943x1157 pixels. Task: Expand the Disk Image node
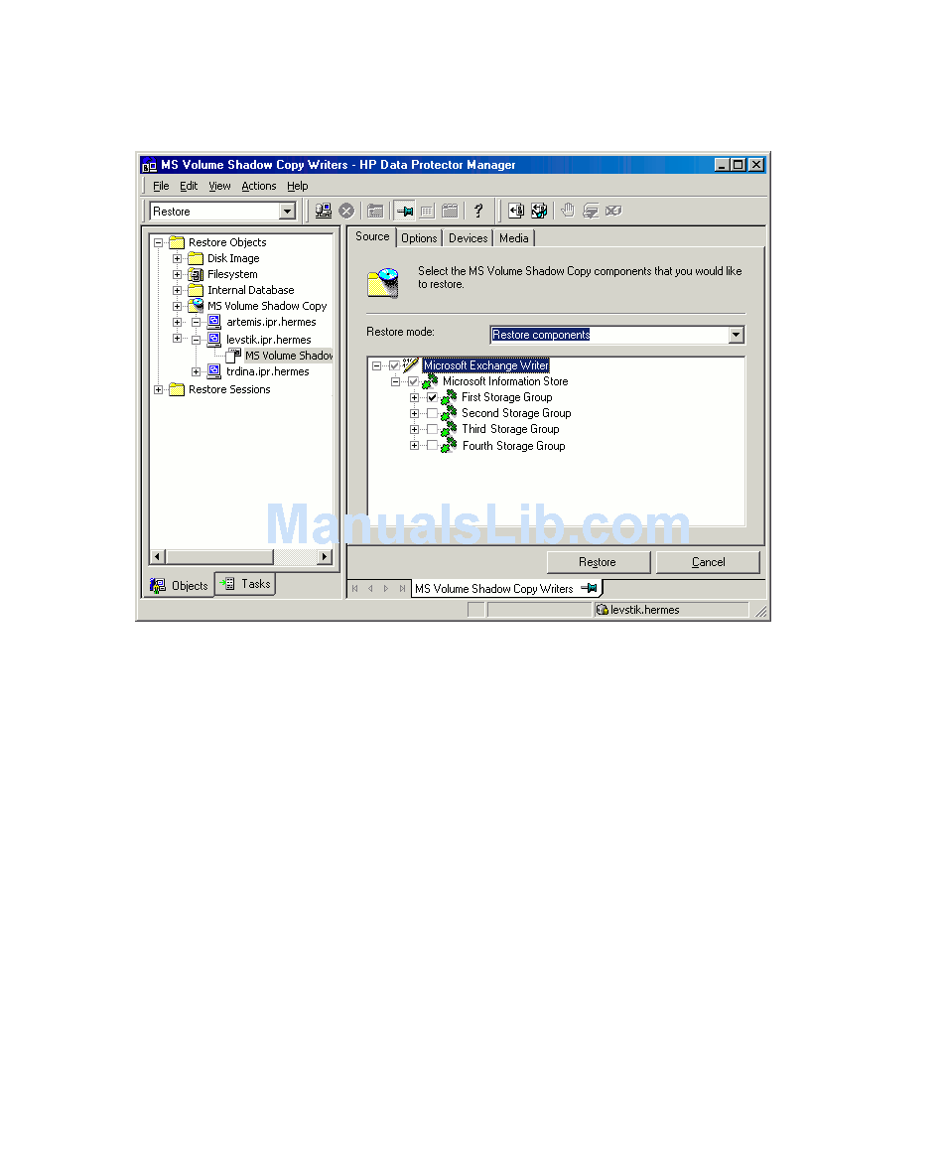[x=177, y=259]
